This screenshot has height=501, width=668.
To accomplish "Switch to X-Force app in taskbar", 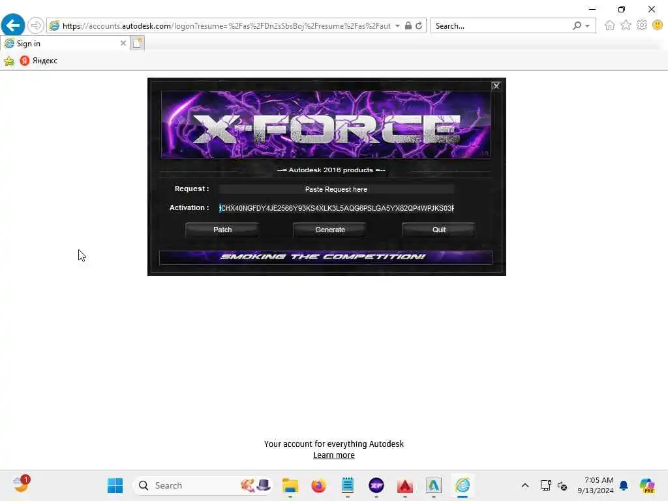I will pyautogui.click(x=376, y=485).
